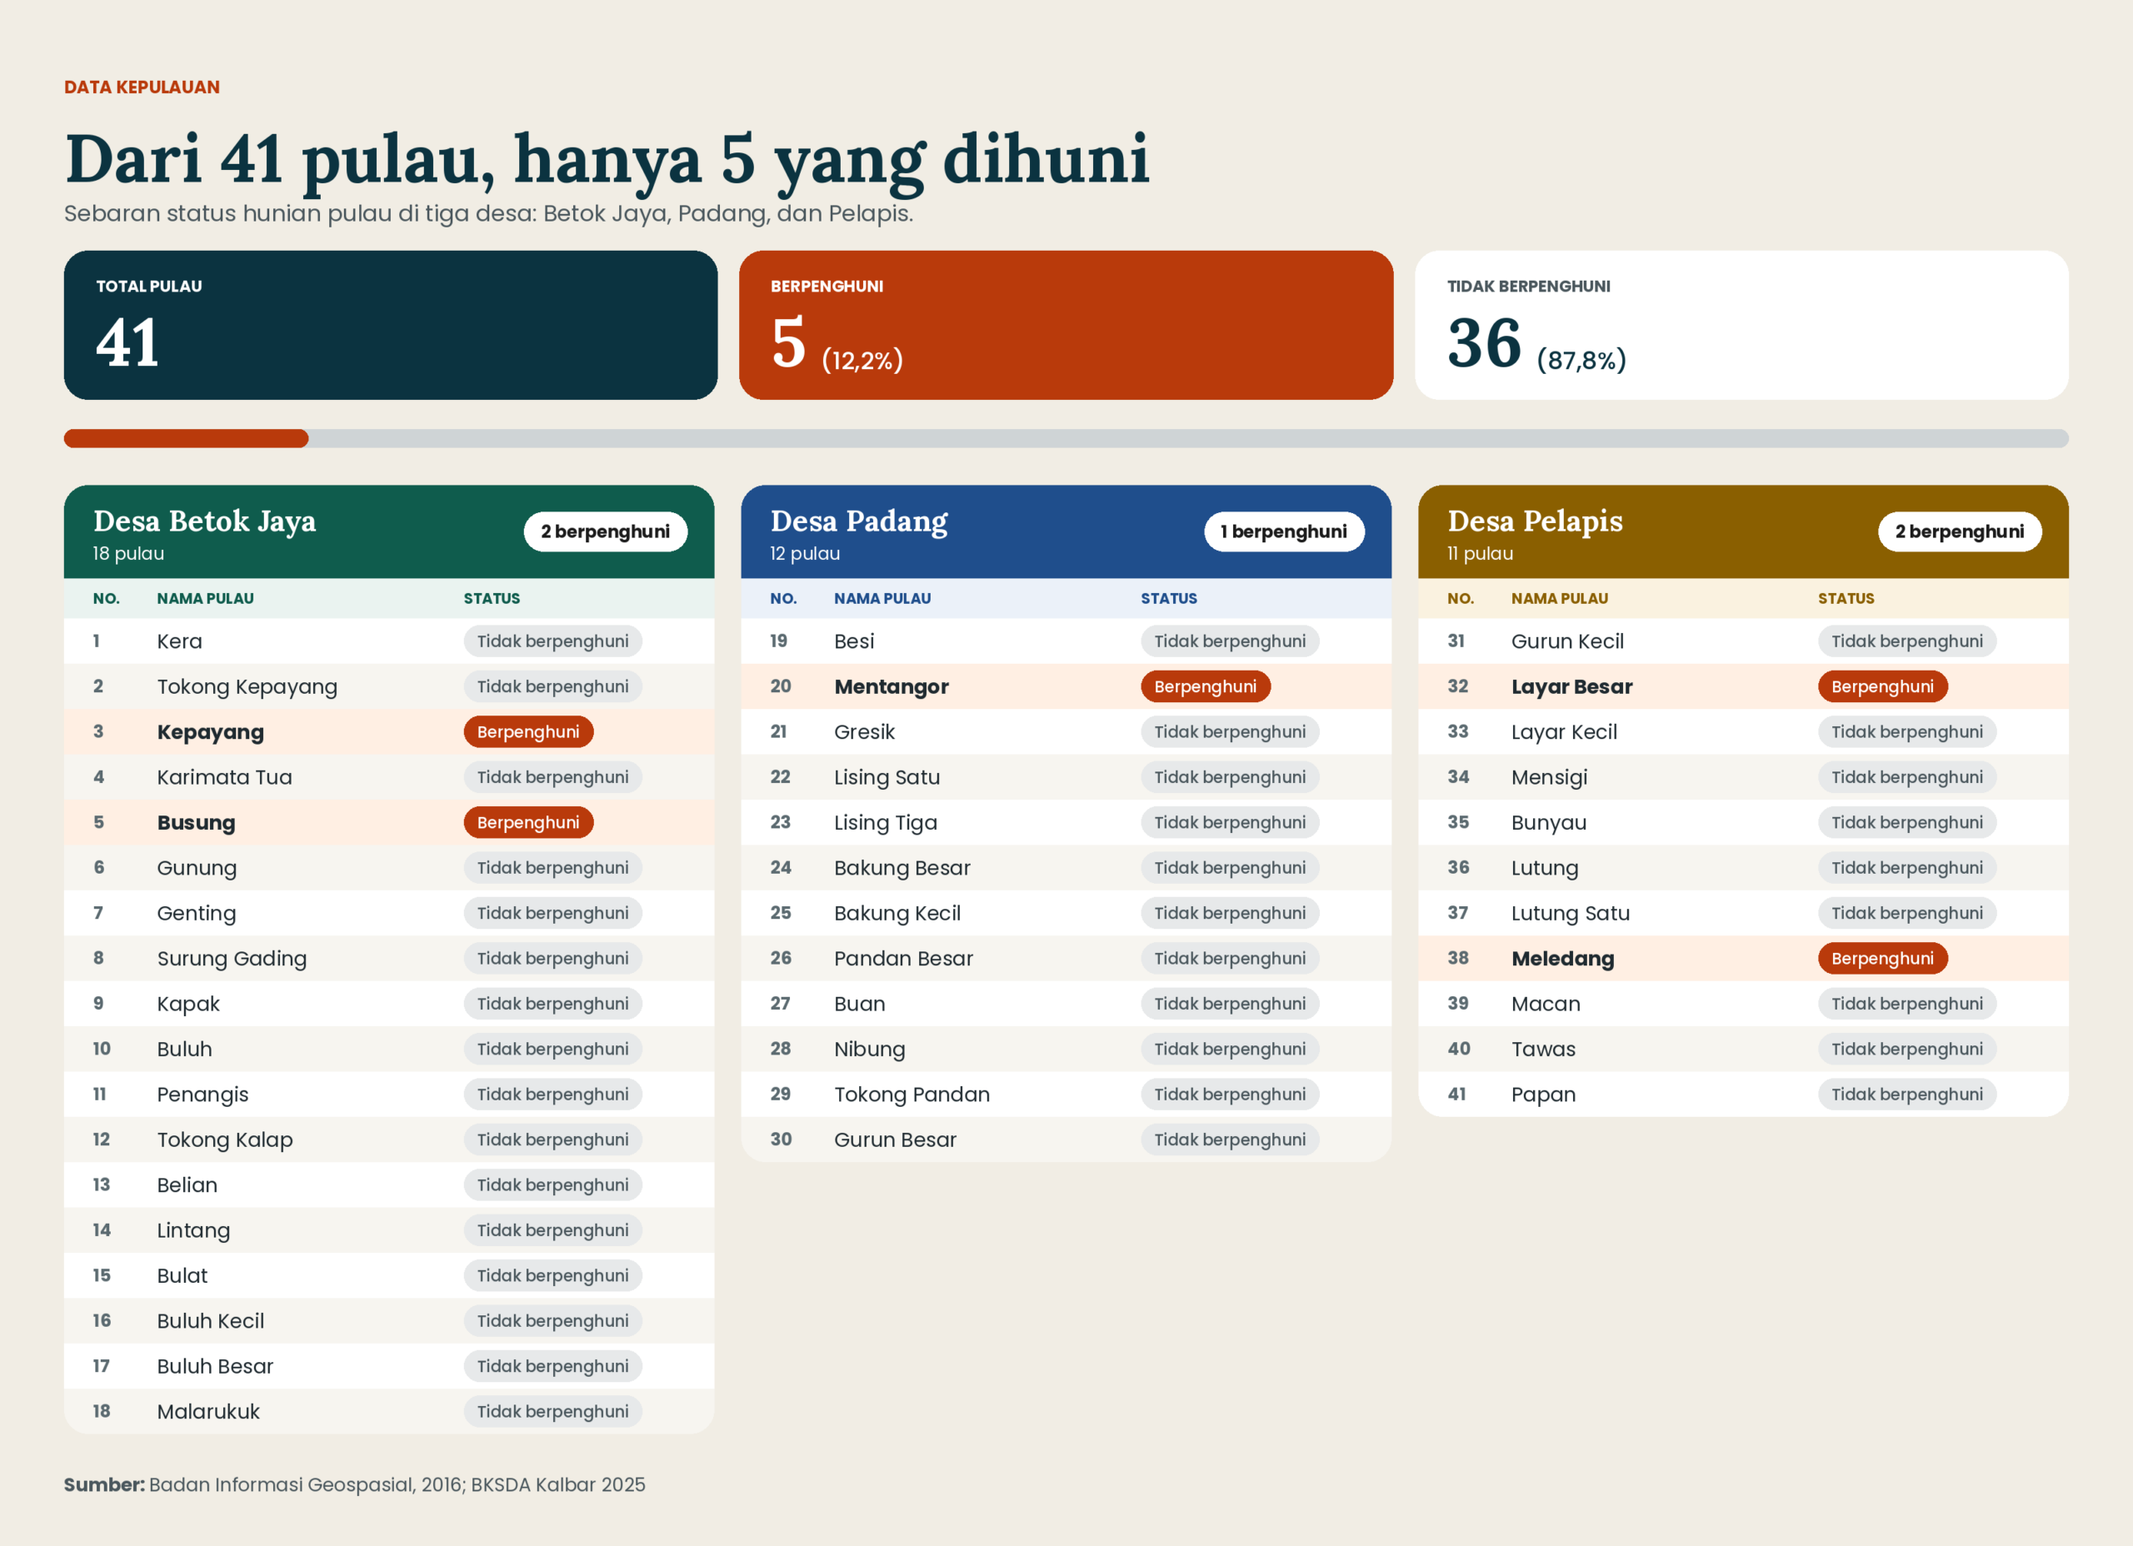This screenshot has width=2133, height=1546.
Task: Click the orange portion of progress bar
Action: (186, 438)
